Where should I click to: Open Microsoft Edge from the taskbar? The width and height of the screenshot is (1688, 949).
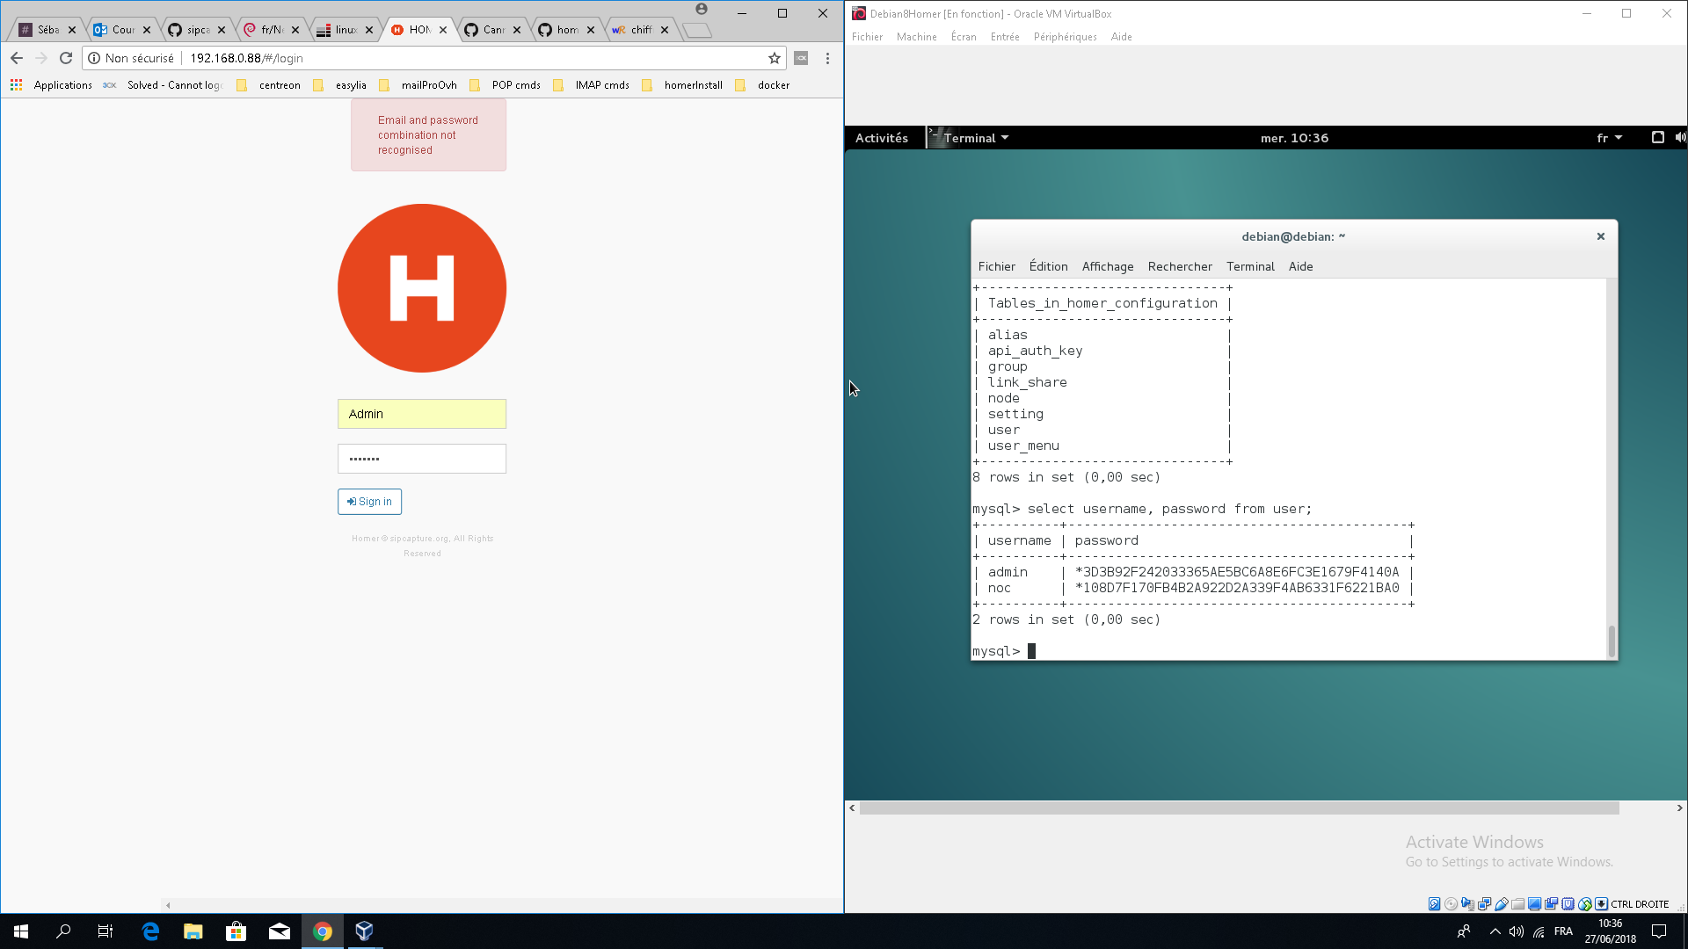[149, 931]
